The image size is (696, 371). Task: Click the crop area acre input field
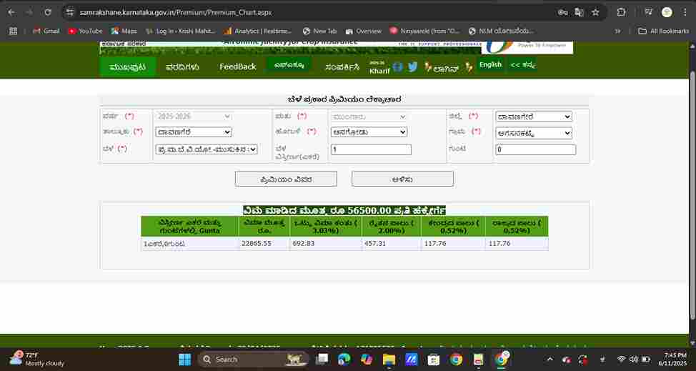coord(371,149)
